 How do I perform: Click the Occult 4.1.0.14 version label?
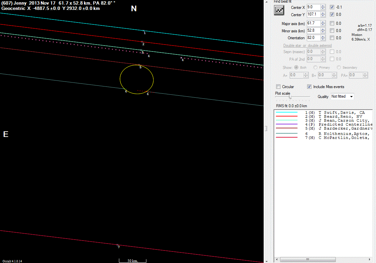(x=12, y=261)
